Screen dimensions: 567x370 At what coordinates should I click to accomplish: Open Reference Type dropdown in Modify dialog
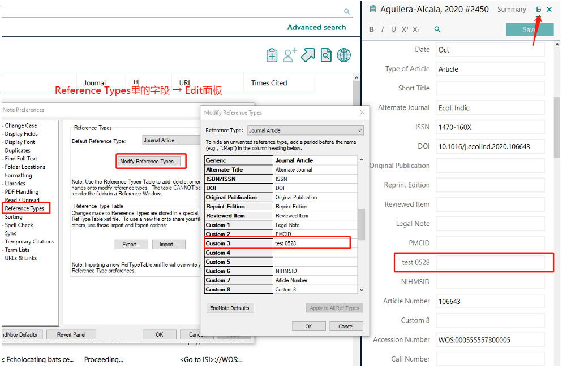click(x=305, y=130)
